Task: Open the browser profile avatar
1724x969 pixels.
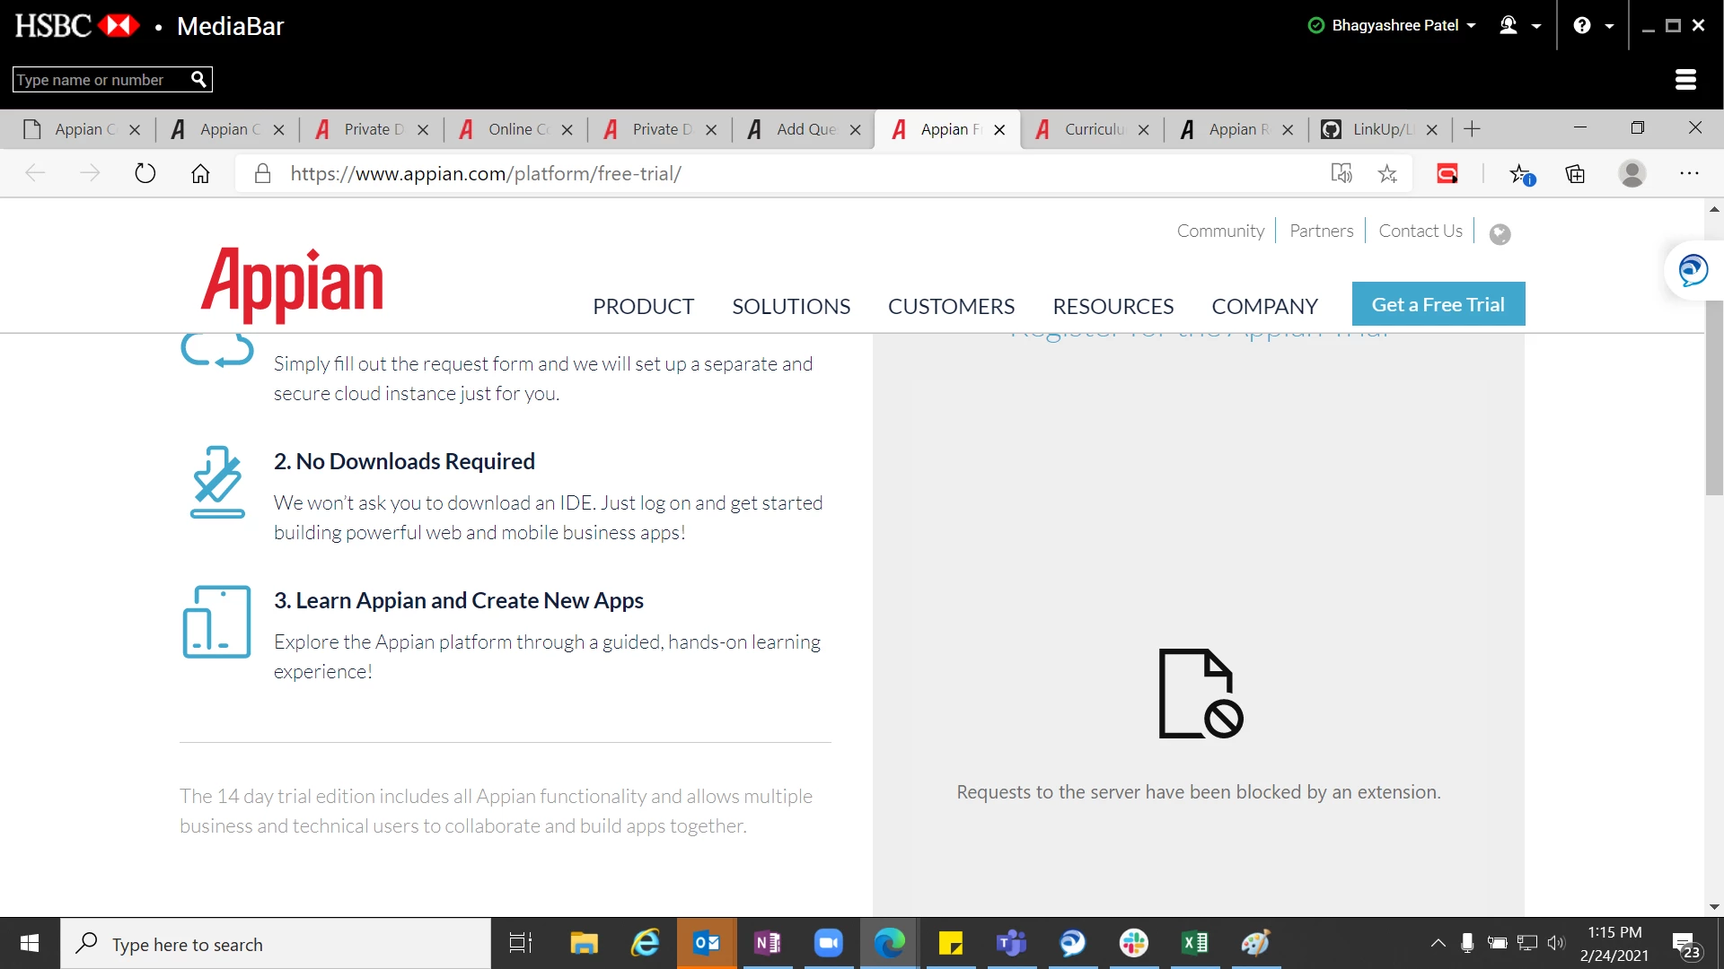Action: [x=1632, y=173]
